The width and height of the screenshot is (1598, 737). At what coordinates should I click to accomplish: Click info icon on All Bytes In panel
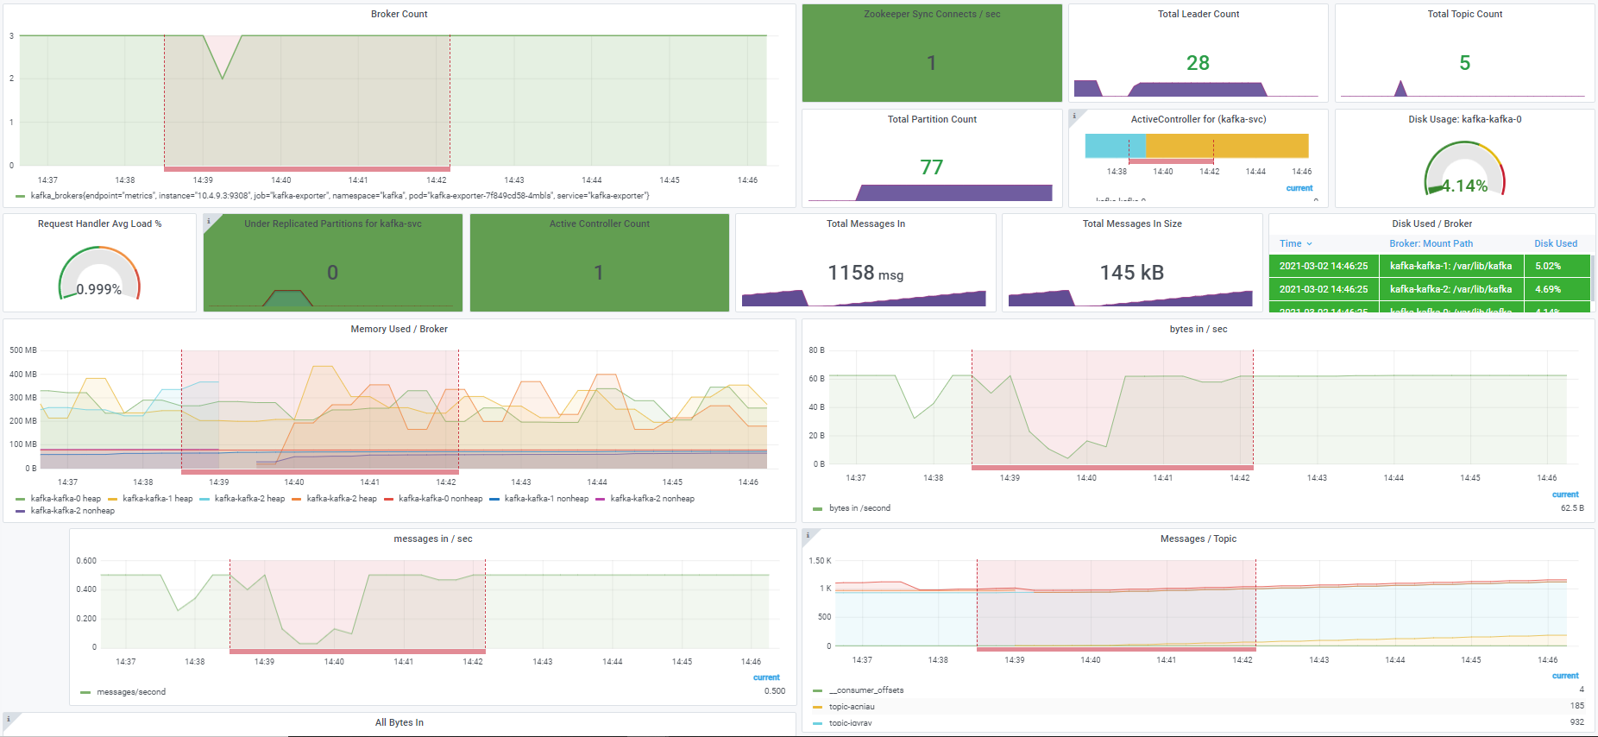[x=9, y=719]
